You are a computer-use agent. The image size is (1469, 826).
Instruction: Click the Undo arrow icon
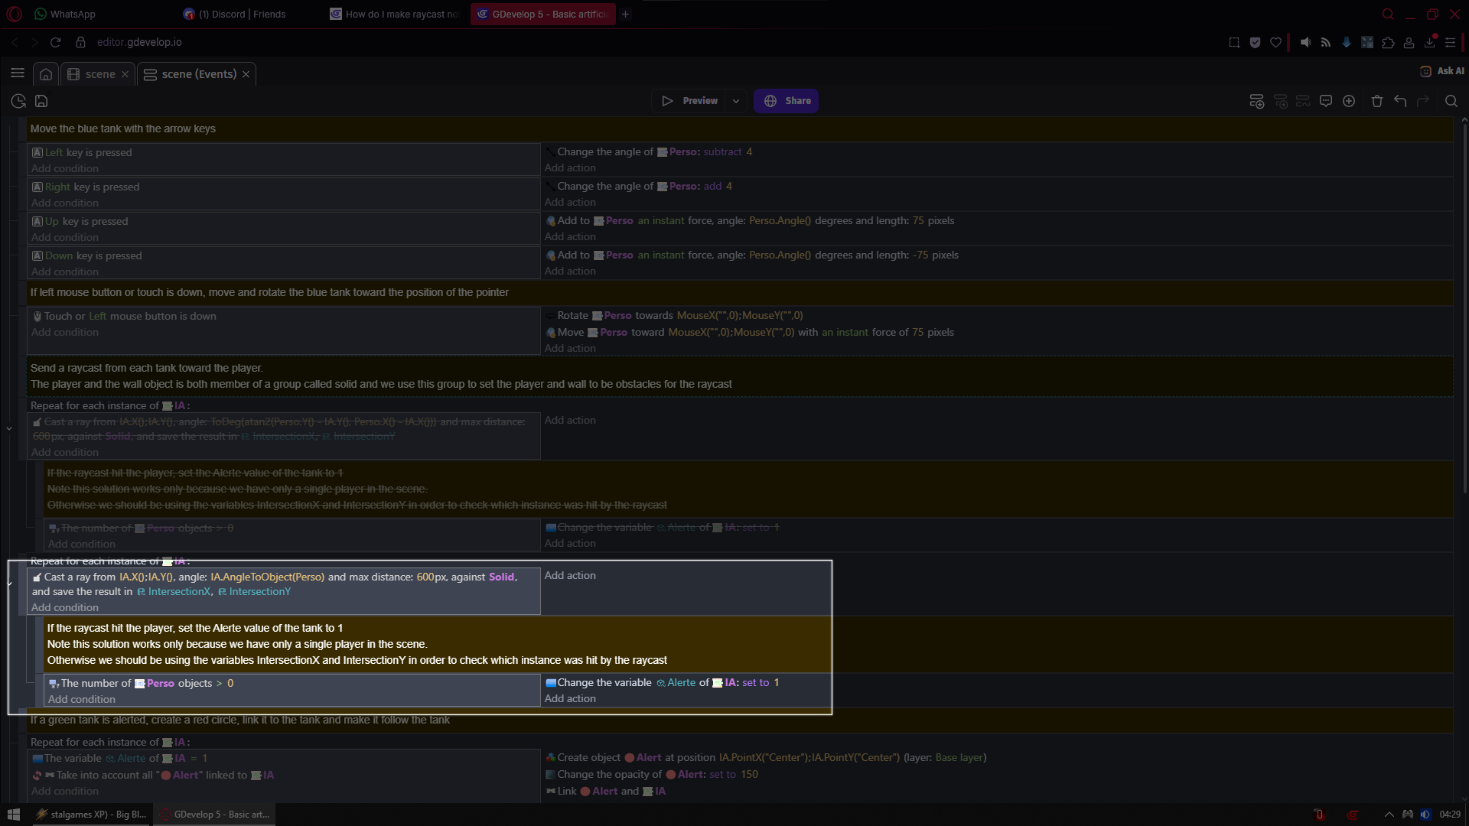pyautogui.click(x=1400, y=101)
